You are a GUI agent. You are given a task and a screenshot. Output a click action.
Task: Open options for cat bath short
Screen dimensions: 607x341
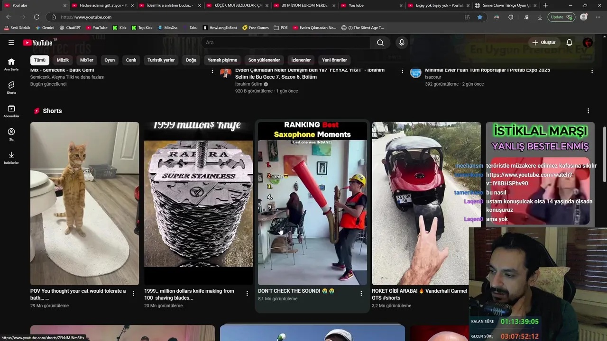[x=133, y=294]
